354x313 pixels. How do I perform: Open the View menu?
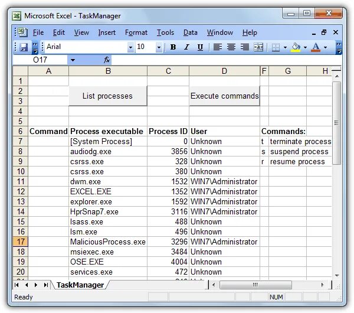pos(81,32)
